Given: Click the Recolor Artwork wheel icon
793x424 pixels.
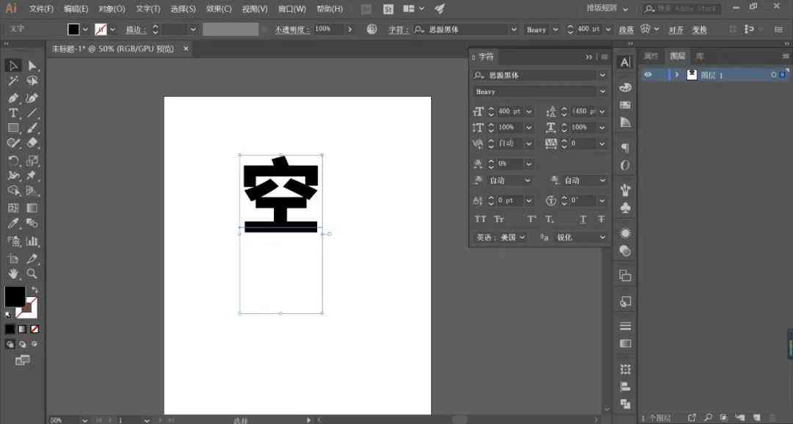Looking at the screenshot, I should tap(372, 29).
